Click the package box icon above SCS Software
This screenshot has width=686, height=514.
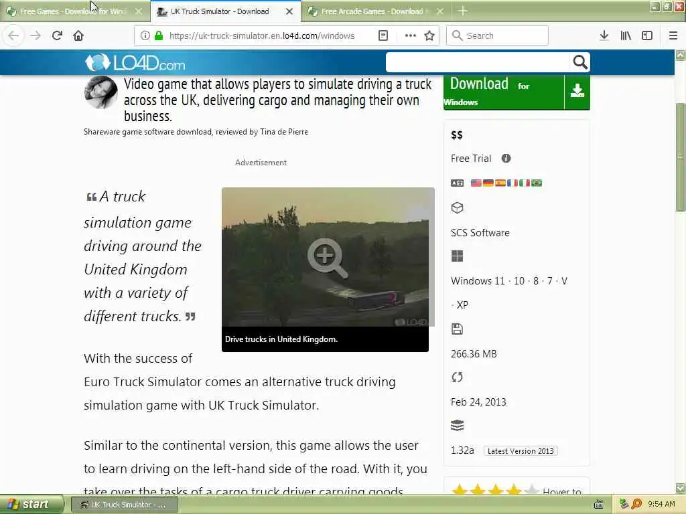(x=457, y=207)
